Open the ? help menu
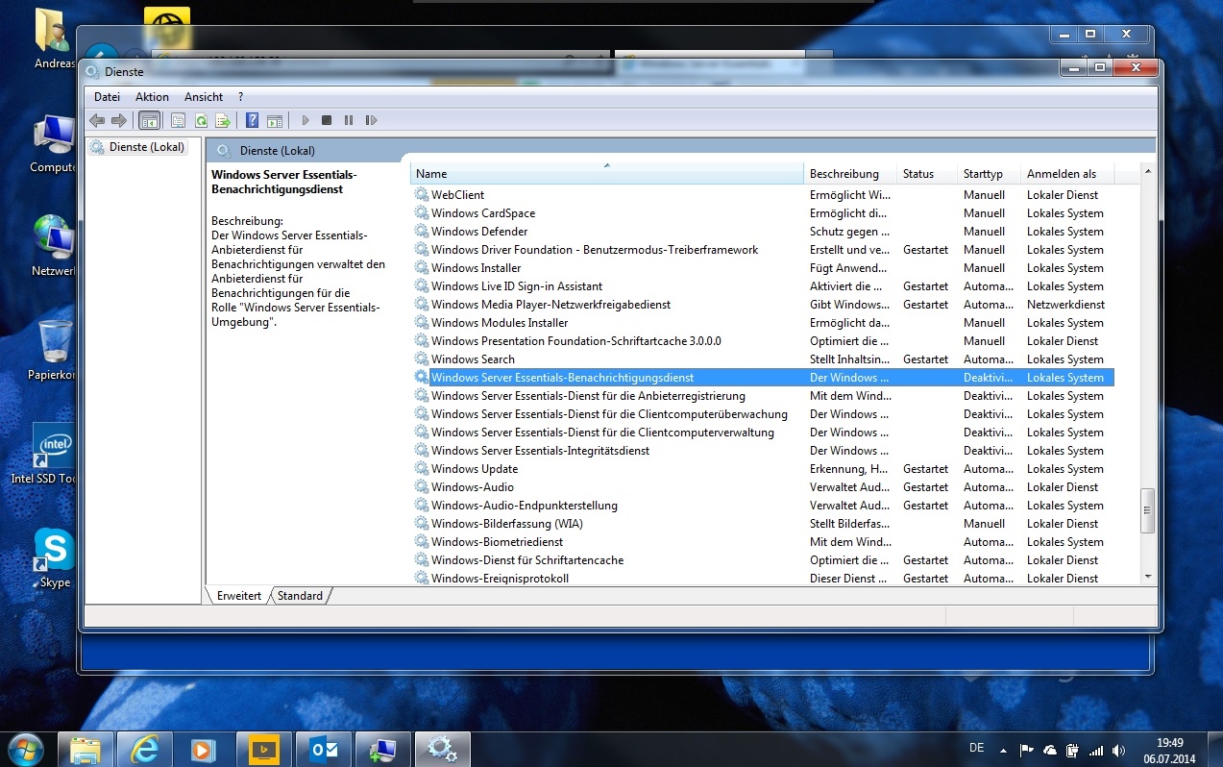The height and width of the screenshot is (767, 1223). [x=240, y=97]
